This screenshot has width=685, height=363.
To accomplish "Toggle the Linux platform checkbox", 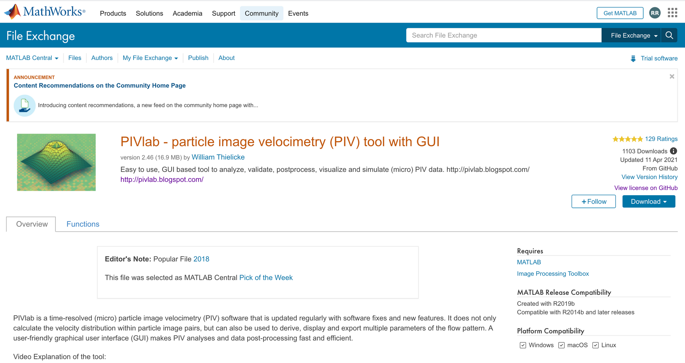I will tap(596, 345).
